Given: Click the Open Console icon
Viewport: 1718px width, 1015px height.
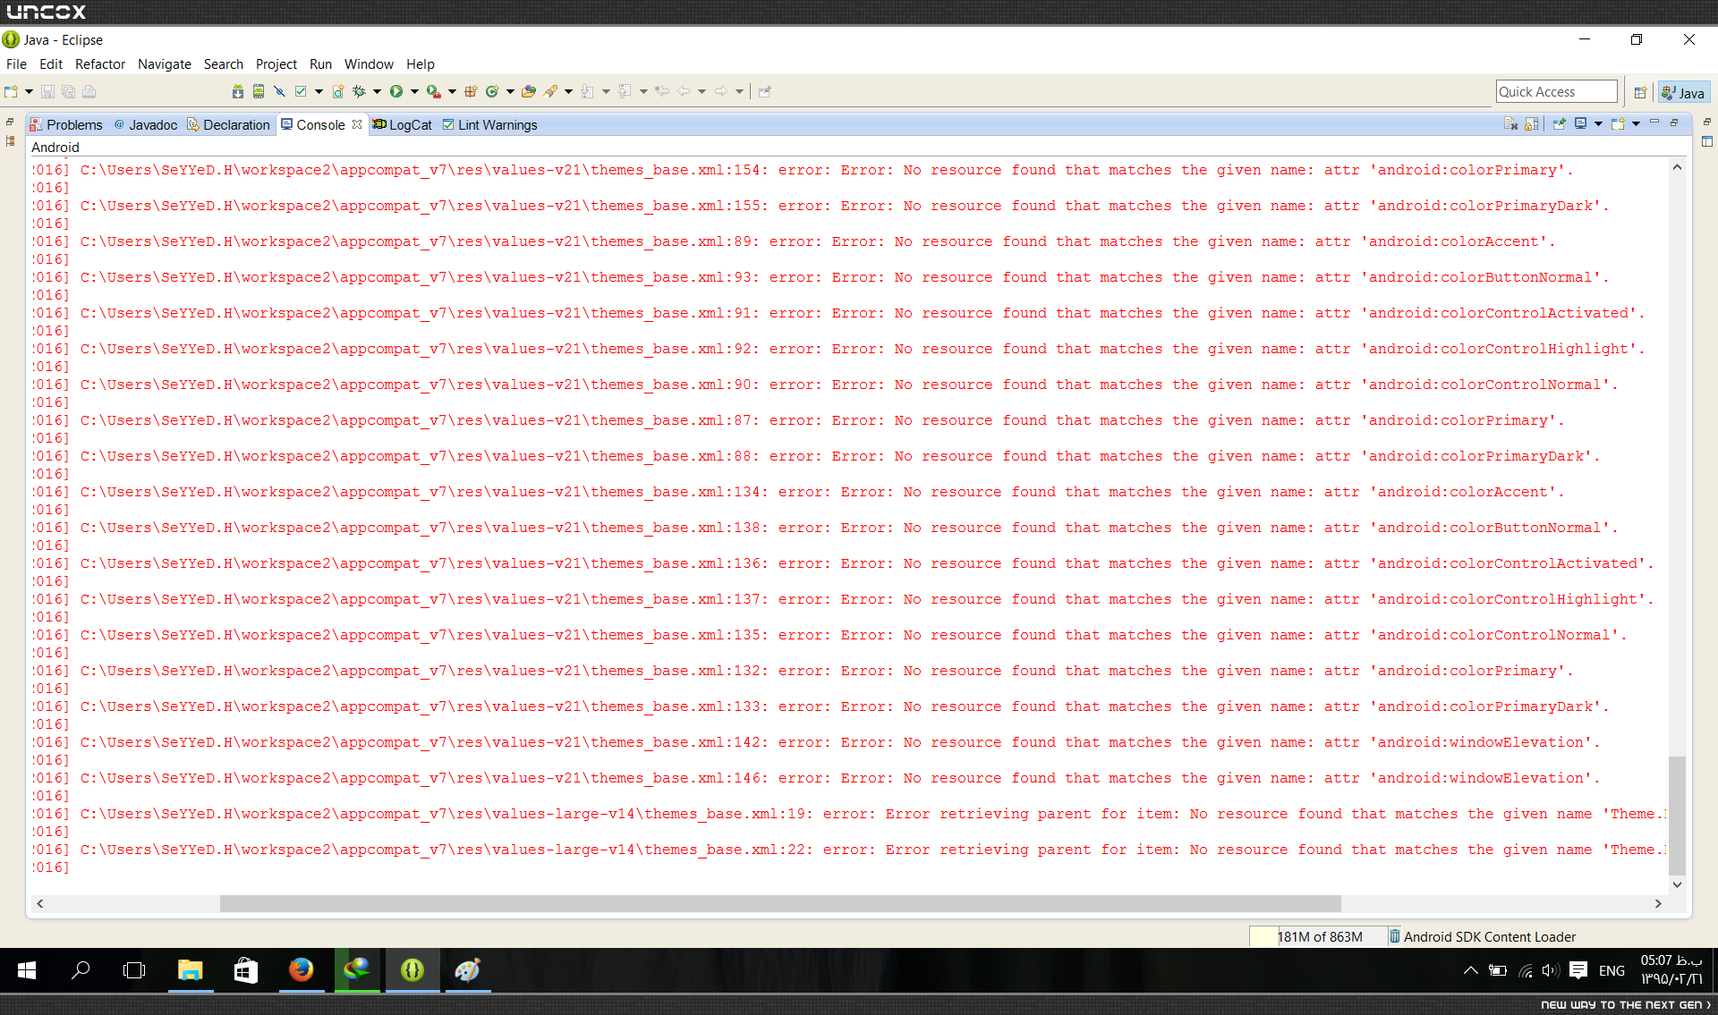Looking at the screenshot, I should click(1618, 124).
